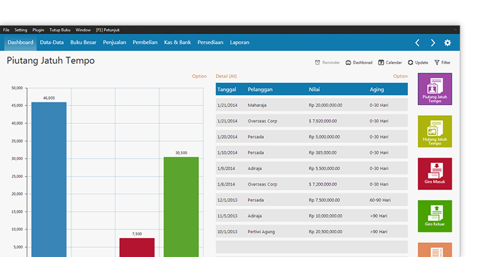Switch to the Penjualan tab
The width and height of the screenshot is (501, 257).
[x=114, y=42]
